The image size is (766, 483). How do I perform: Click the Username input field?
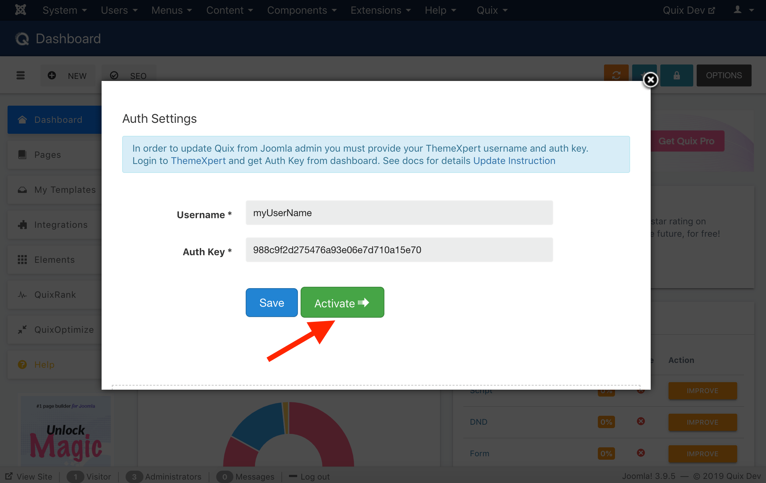pos(399,213)
